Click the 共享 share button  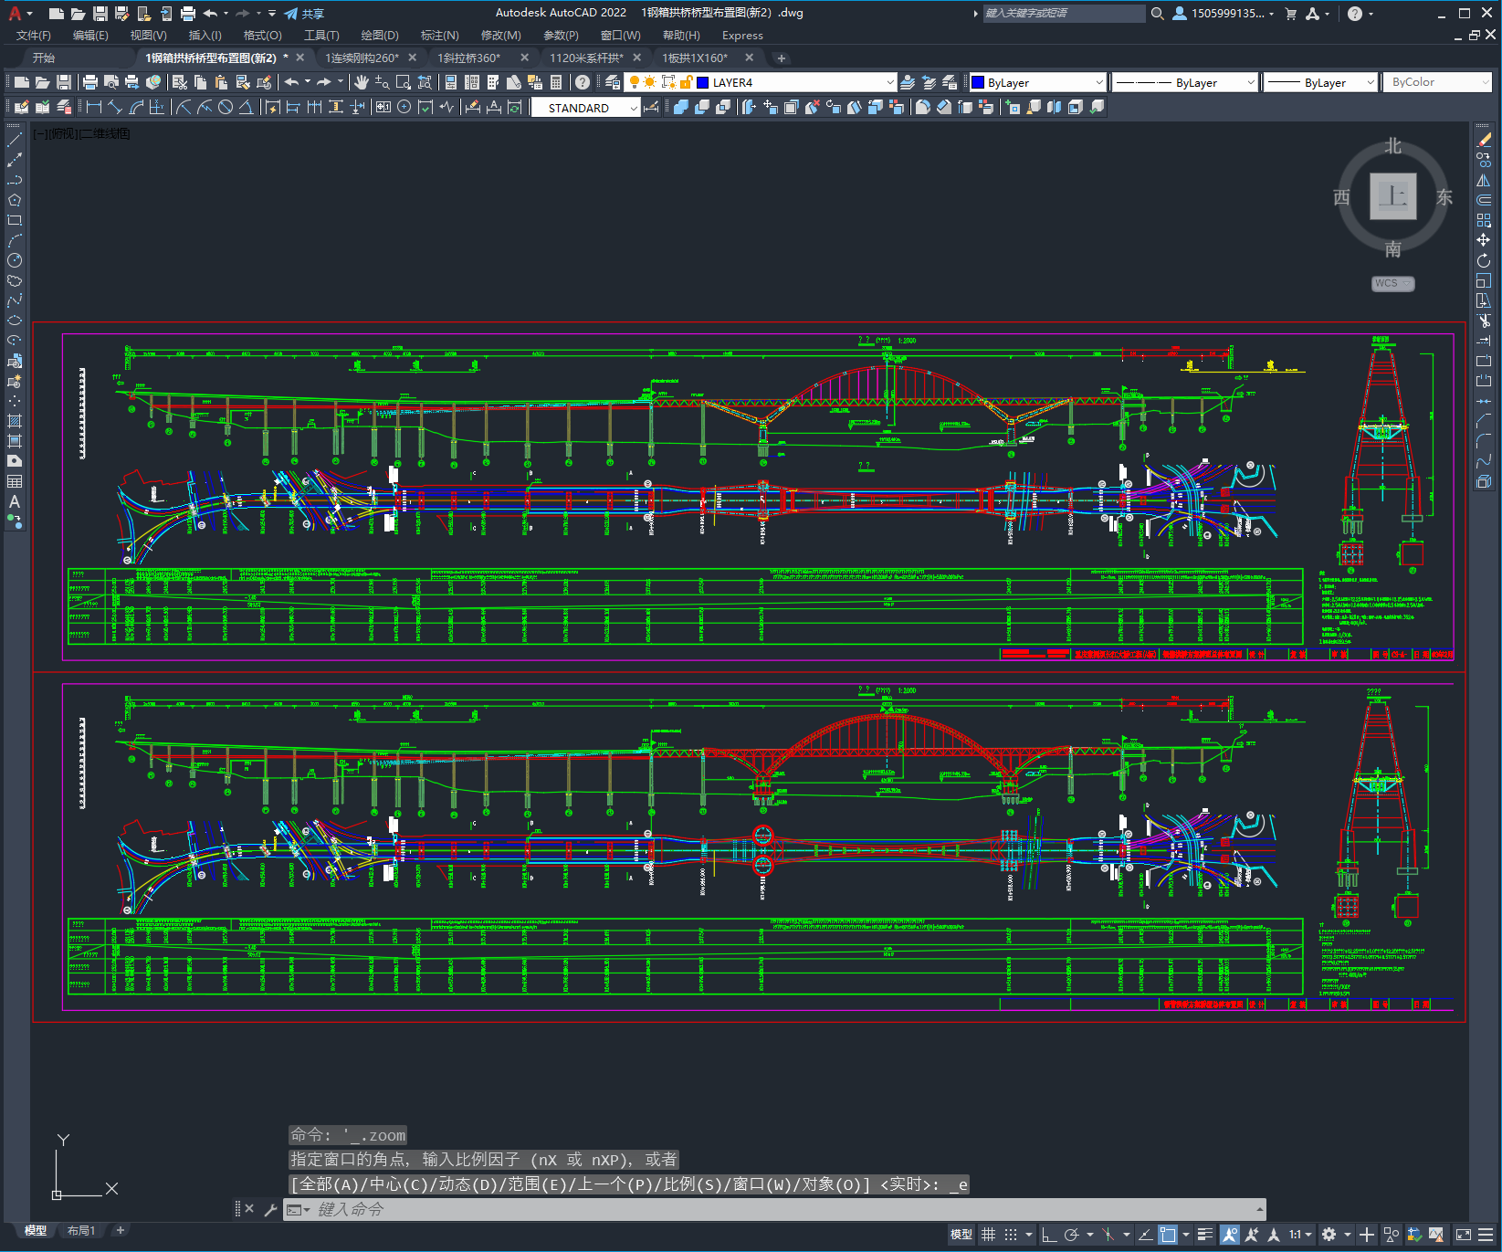pos(304,14)
